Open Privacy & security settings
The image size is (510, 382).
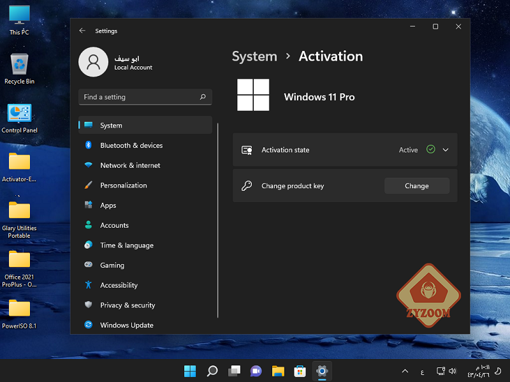click(145, 305)
